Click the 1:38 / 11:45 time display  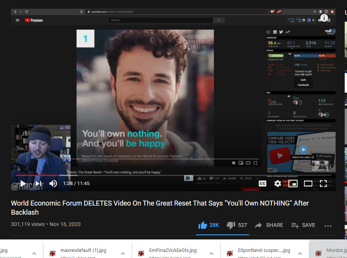click(x=76, y=184)
